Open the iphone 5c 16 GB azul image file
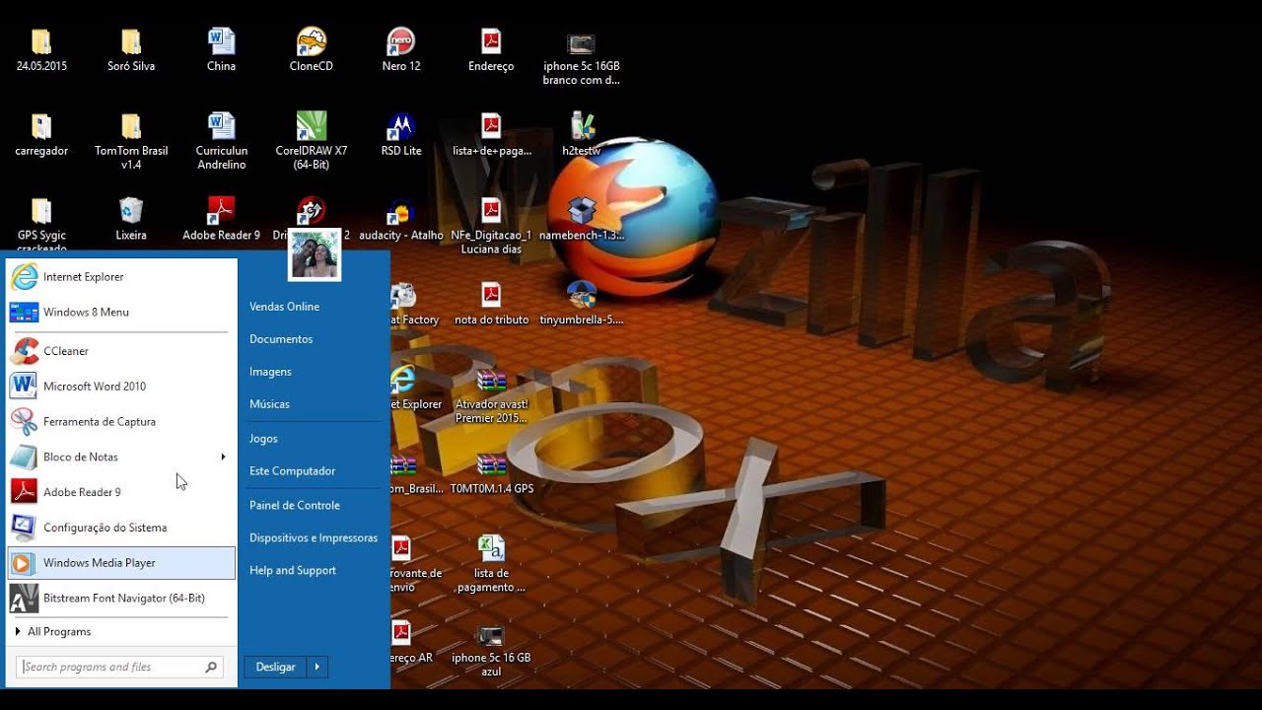Image resolution: width=1262 pixels, height=710 pixels. pos(491,635)
